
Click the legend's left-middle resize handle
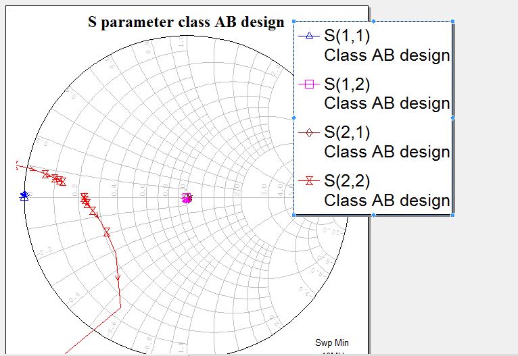(294, 118)
